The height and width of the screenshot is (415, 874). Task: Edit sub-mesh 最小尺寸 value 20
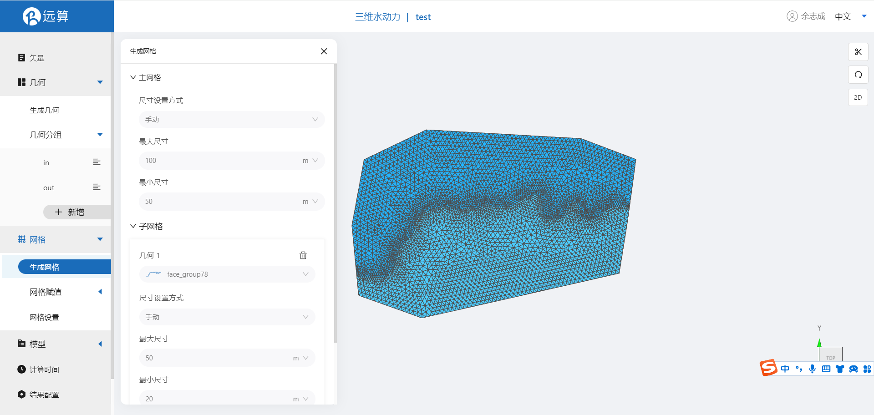pos(214,399)
